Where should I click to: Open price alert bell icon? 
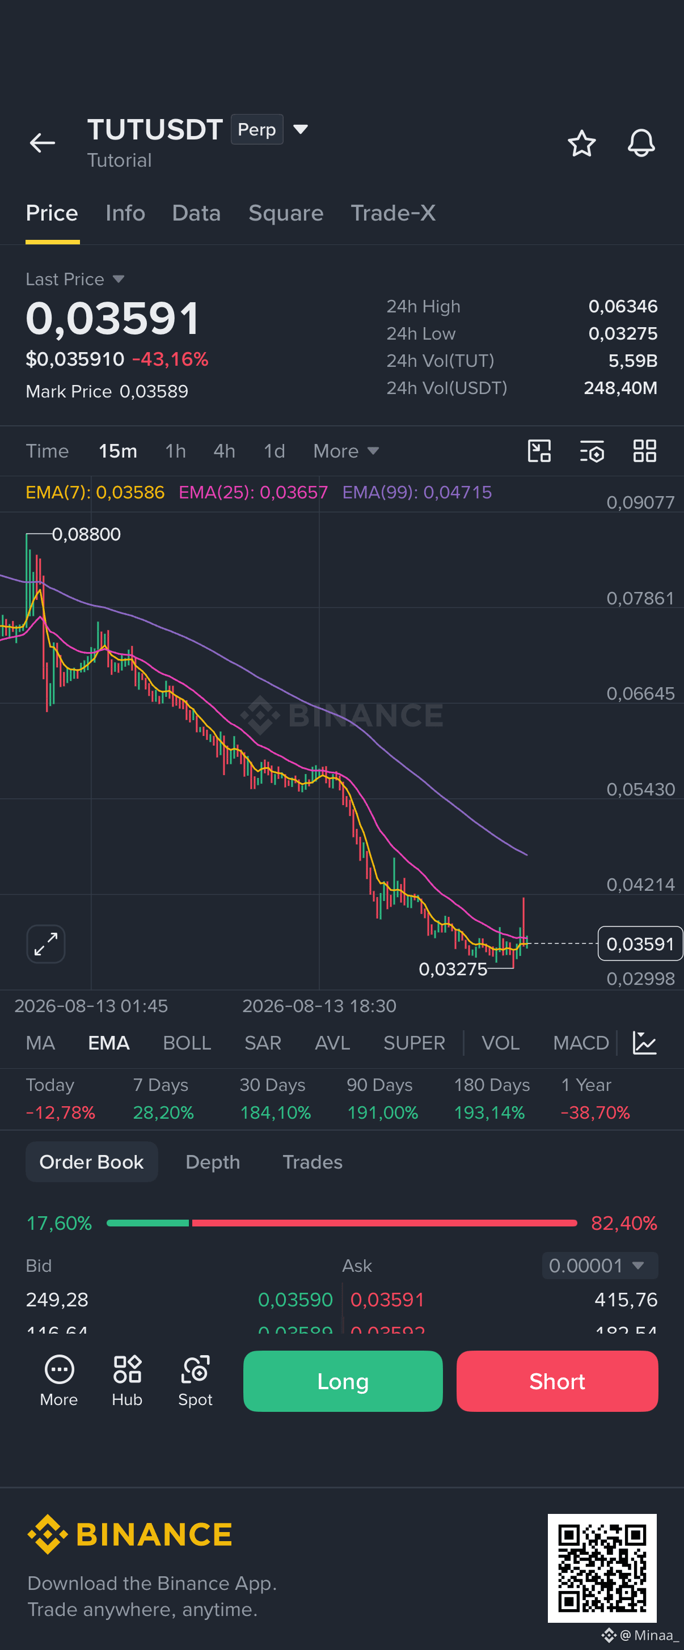[640, 143]
